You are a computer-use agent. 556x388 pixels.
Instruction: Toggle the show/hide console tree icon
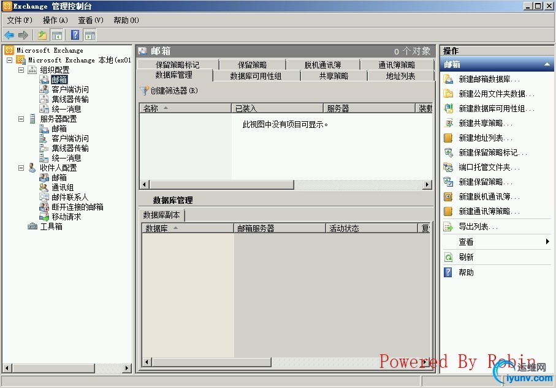[57, 35]
